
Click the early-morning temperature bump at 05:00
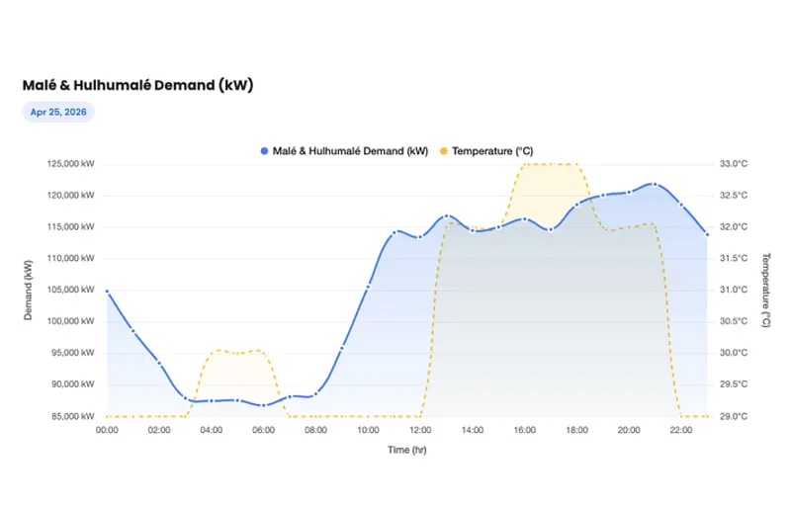[237, 353]
